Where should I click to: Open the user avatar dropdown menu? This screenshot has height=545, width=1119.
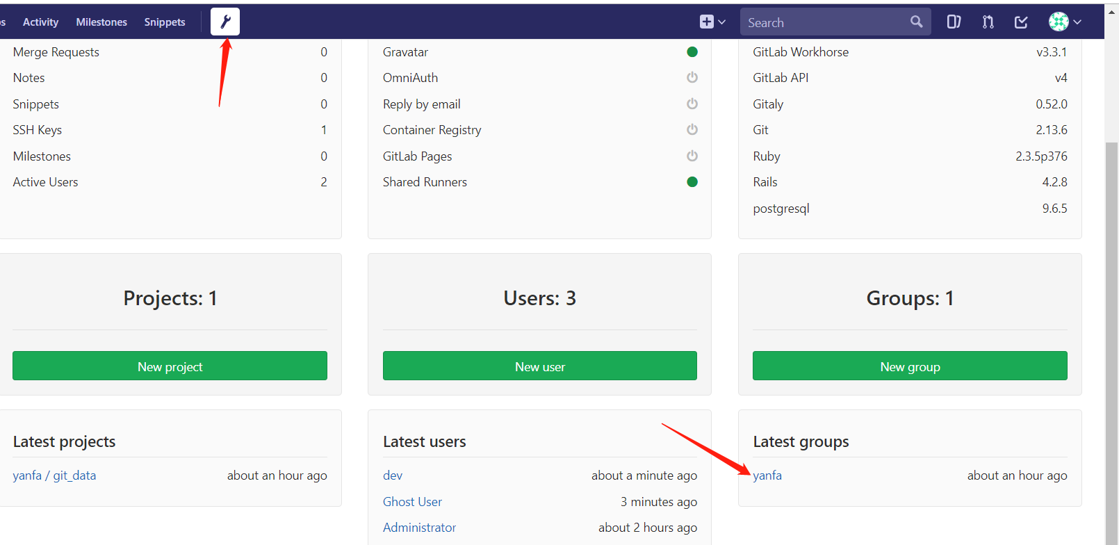coord(1065,22)
